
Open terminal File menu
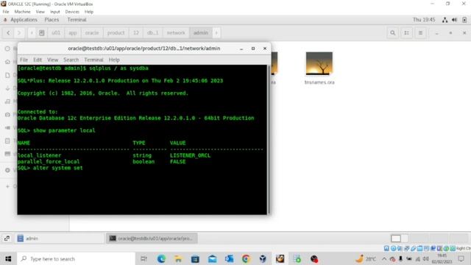coord(24,60)
